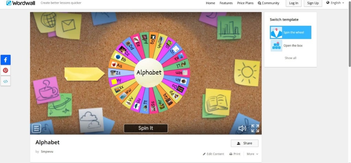
Task: Open the Smpwvu author link
Action: pos(47,152)
